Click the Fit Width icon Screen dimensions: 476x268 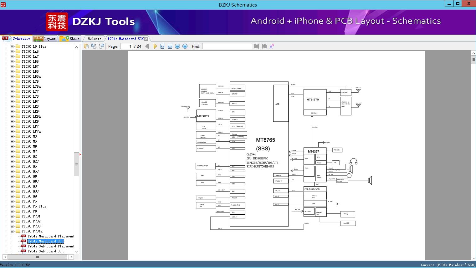pyautogui.click(x=162, y=46)
